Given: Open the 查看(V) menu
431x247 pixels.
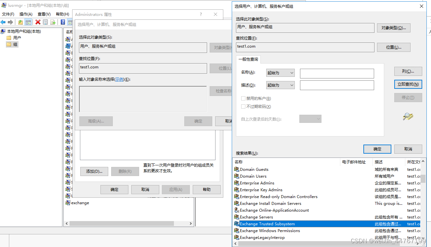Looking at the screenshot, I should tap(44, 14).
